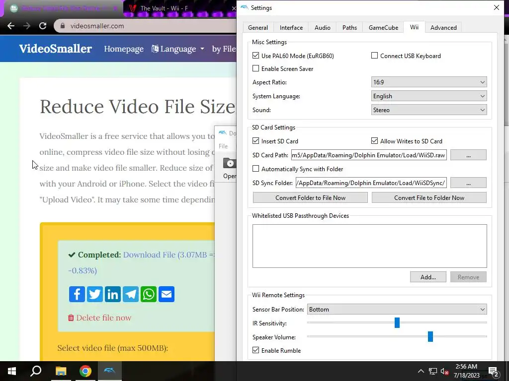The image size is (509, 381).
Task: Toggle Use PAL60 Mode (EuRGB60)
Action: click(256, 56)
